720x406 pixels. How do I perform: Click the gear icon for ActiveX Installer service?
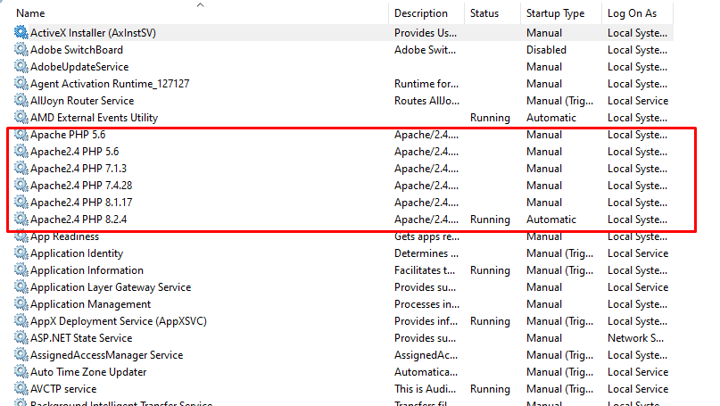21,32
